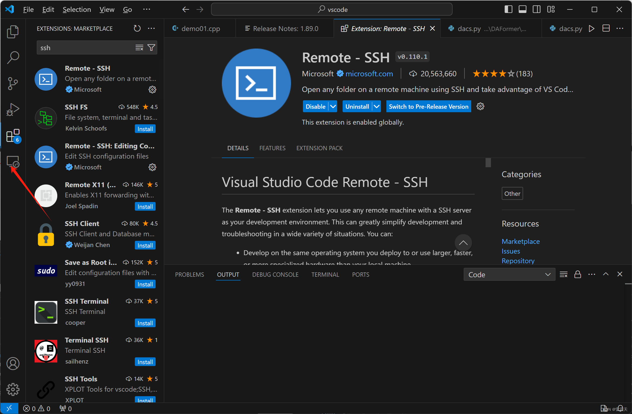Open manage gear for Remote - SSH: Editing item
This screenshot has height=414, width=632.
152,167
